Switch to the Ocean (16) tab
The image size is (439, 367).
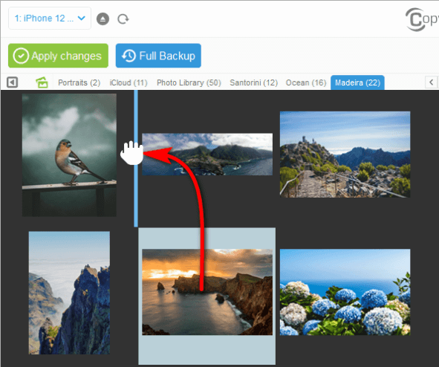click(306, 82)
